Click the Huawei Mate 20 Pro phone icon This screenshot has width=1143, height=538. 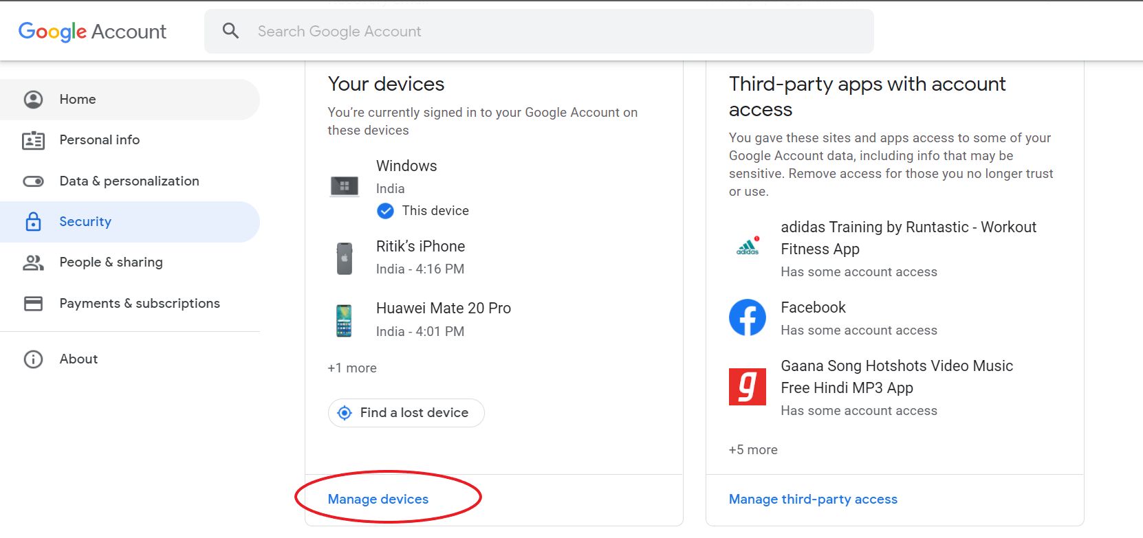click(x=344, y=320)
